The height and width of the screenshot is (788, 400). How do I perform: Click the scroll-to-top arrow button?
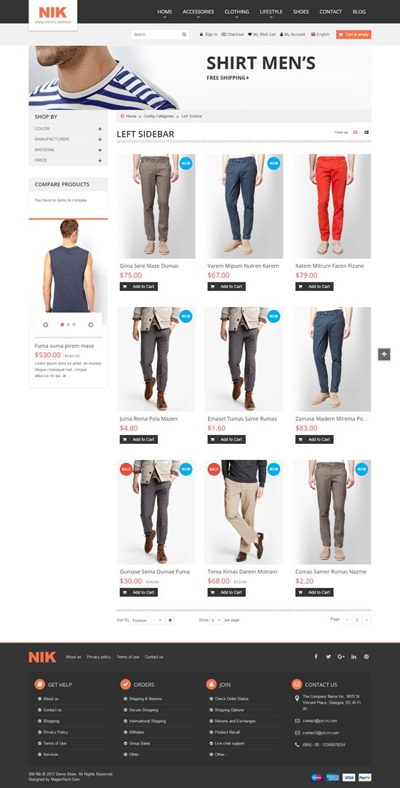coord(384,354)
